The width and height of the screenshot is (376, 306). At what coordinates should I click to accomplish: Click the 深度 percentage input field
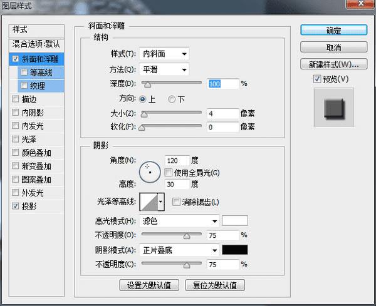click(223, 84)
